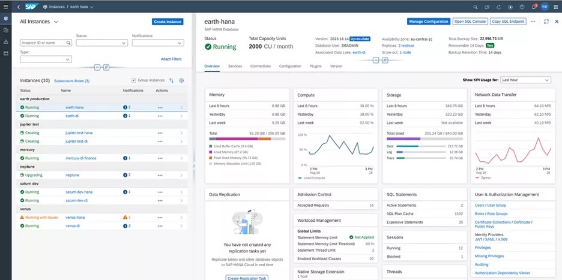Enter full screen for earth-hana details

(546, 22)
